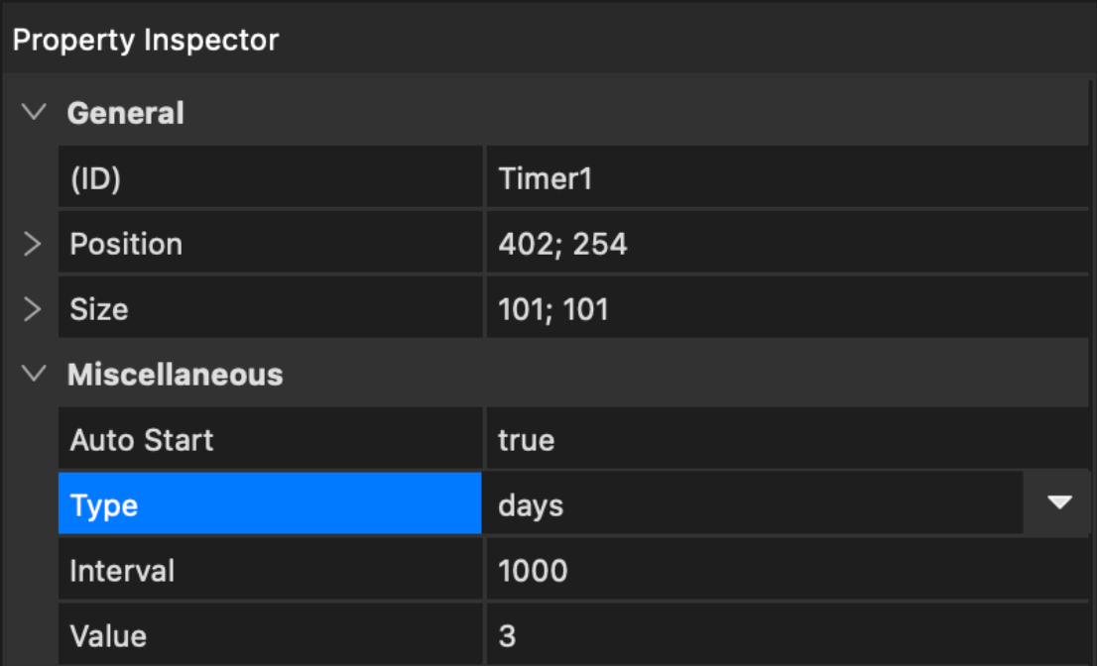Select the Position property label
The height and width of the screenshot is (667, 1098).
pos(270,244)
